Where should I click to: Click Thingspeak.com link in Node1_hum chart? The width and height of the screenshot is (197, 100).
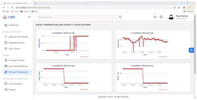[163, 57]
